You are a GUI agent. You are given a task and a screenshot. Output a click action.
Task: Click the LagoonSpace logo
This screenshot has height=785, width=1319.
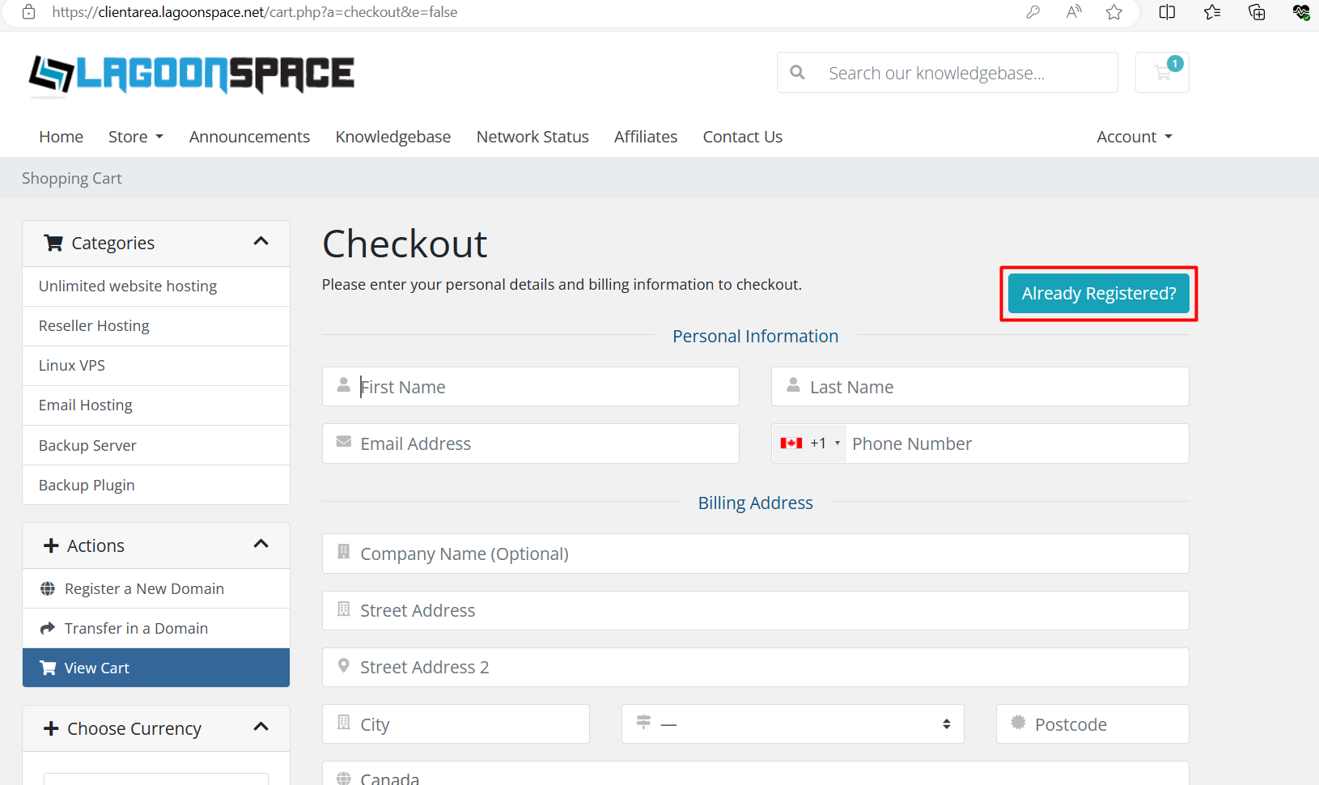tap(192, 74)
